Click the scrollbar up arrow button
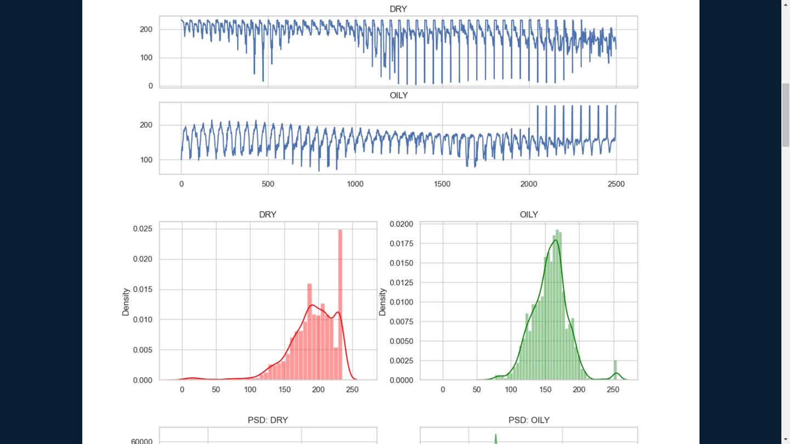790x444 pixels. tap(786, 4)
